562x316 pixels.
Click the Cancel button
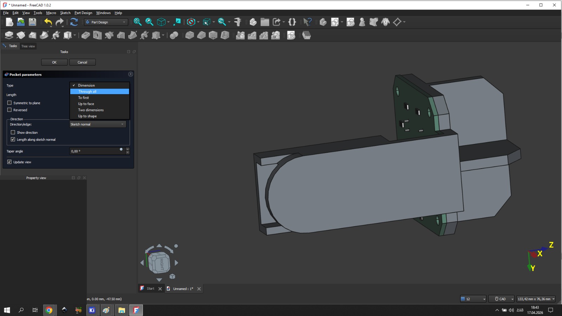(82, 62)
